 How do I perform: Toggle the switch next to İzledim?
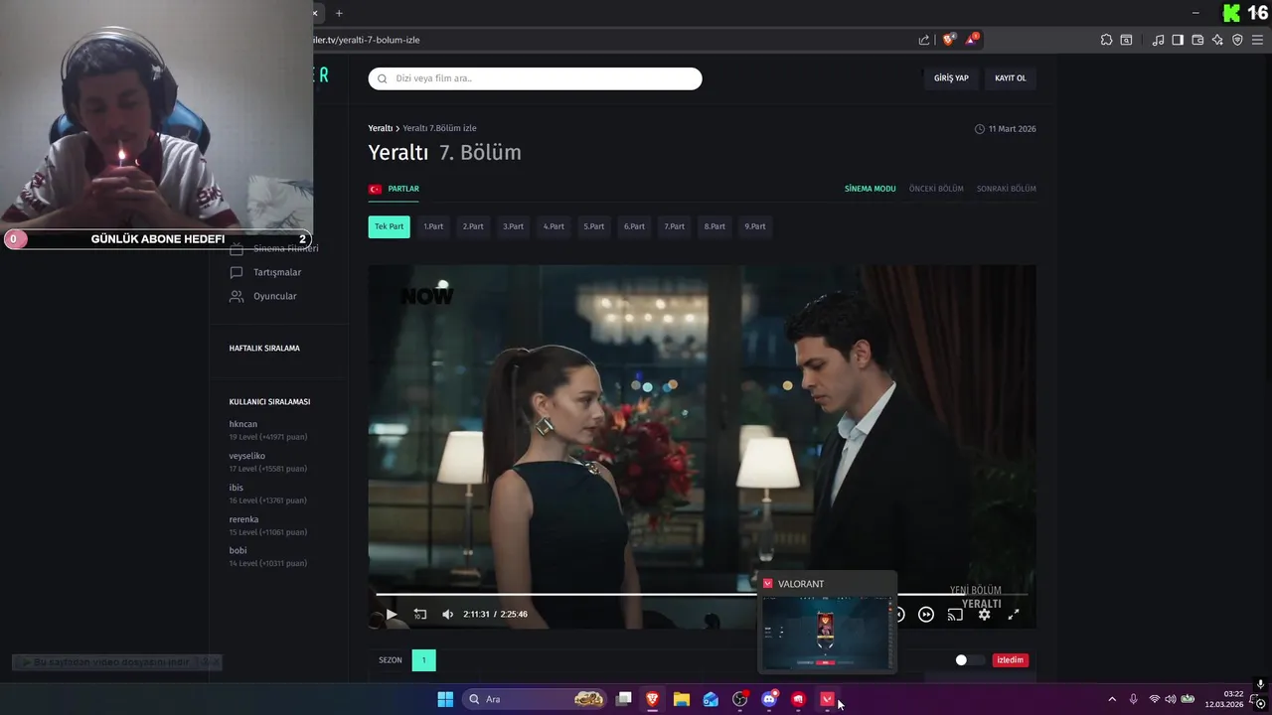969,660
